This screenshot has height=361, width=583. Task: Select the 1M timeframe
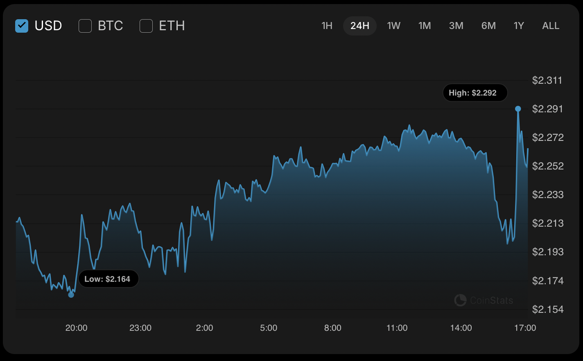[x=425, y=25]
